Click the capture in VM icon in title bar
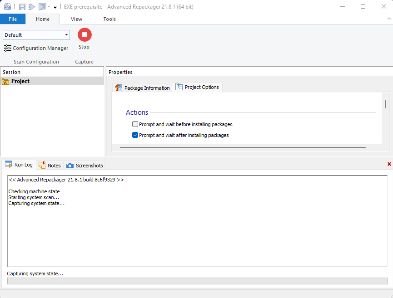Screen dimensions: 393x298 (x=42, y=7)
